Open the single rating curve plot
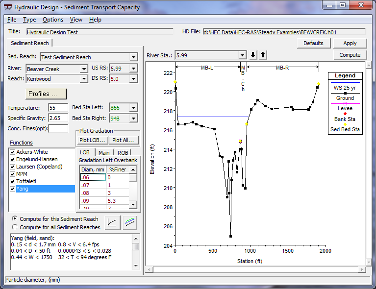 (113, 222)
